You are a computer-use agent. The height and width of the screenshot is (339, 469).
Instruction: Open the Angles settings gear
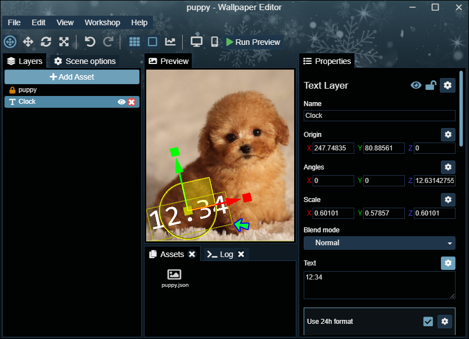448,167
